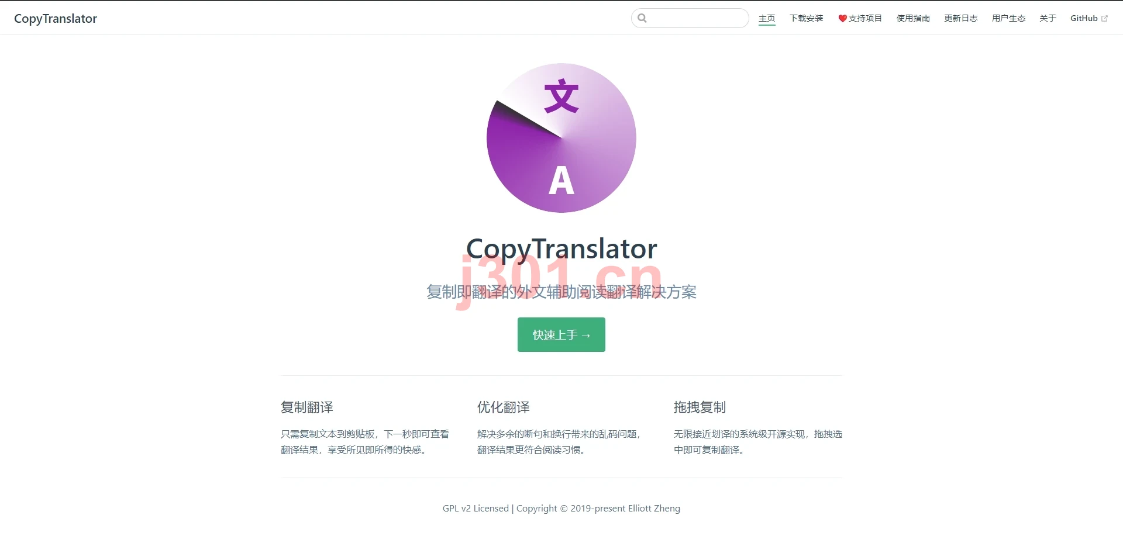This screenshot has height=553, width=1123.
Task: Click the description starting 只需复制文本到剪贴板
Action: (365, 442)
